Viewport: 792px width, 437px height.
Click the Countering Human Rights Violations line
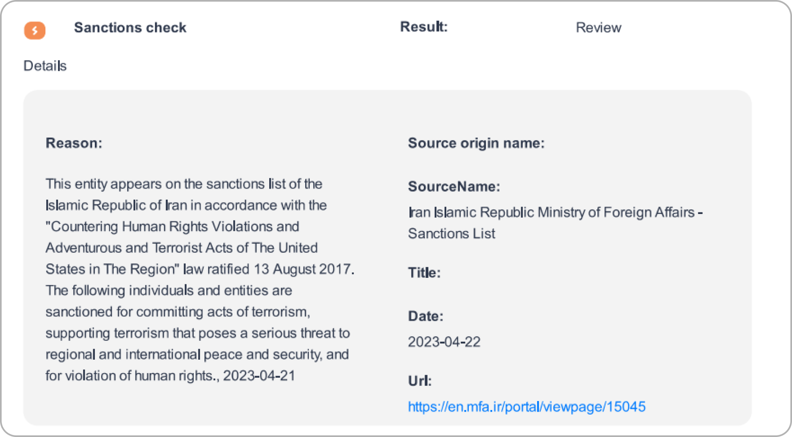pyautogui.click(x=172, y=227)
